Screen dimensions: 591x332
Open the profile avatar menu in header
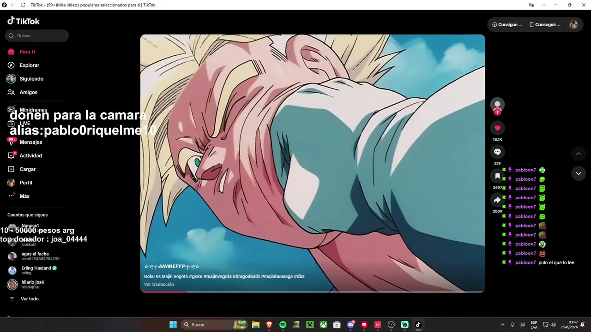(573, 24)
